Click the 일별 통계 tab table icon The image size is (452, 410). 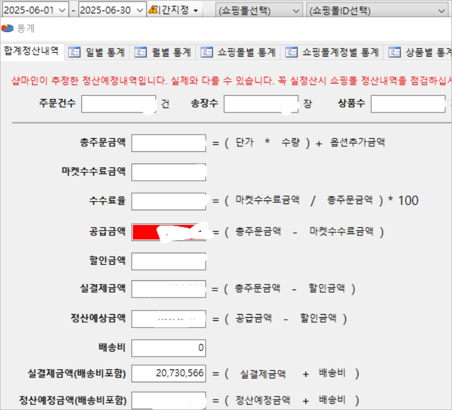point(74,52)
